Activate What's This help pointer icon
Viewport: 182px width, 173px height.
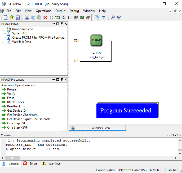[x=119, y=18]
